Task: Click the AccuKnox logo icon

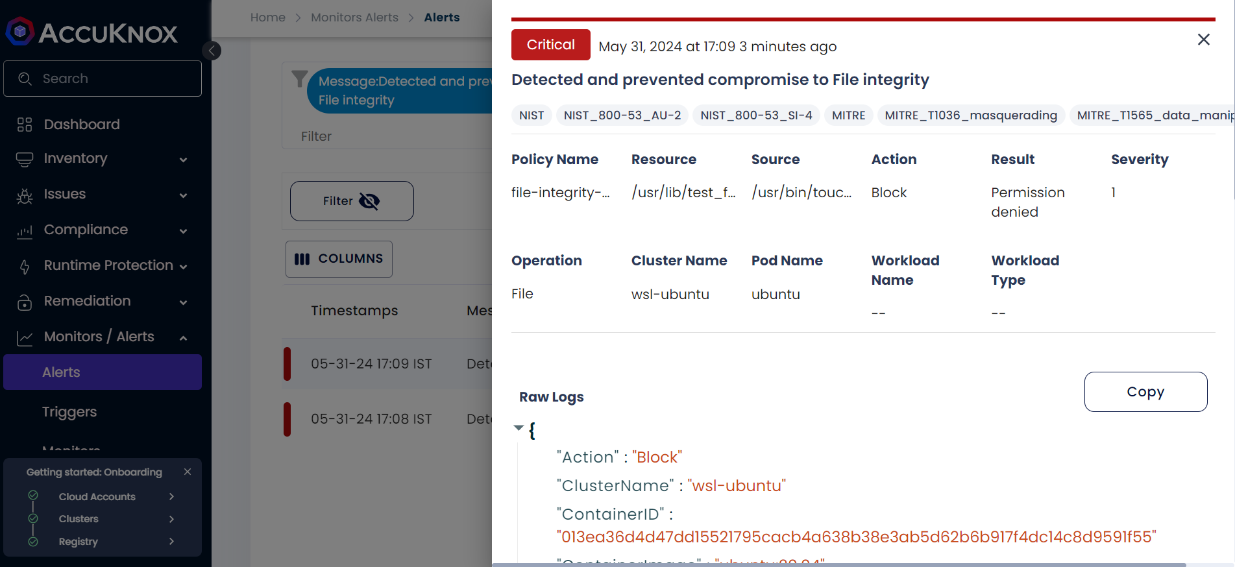Action: [20, 31]
